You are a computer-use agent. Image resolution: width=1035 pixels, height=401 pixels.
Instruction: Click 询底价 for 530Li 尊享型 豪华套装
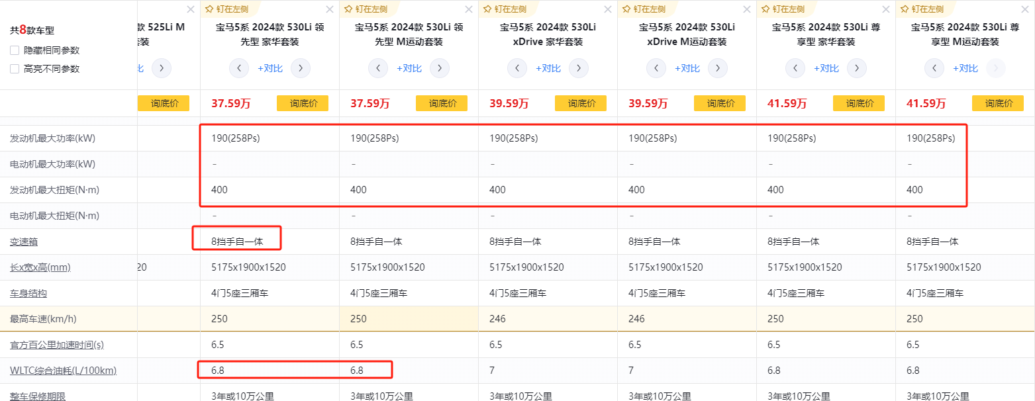click(859, 103)
